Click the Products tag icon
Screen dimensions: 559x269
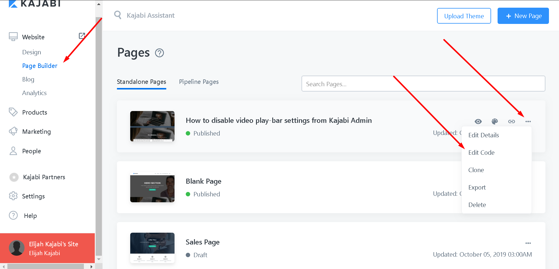13,112
